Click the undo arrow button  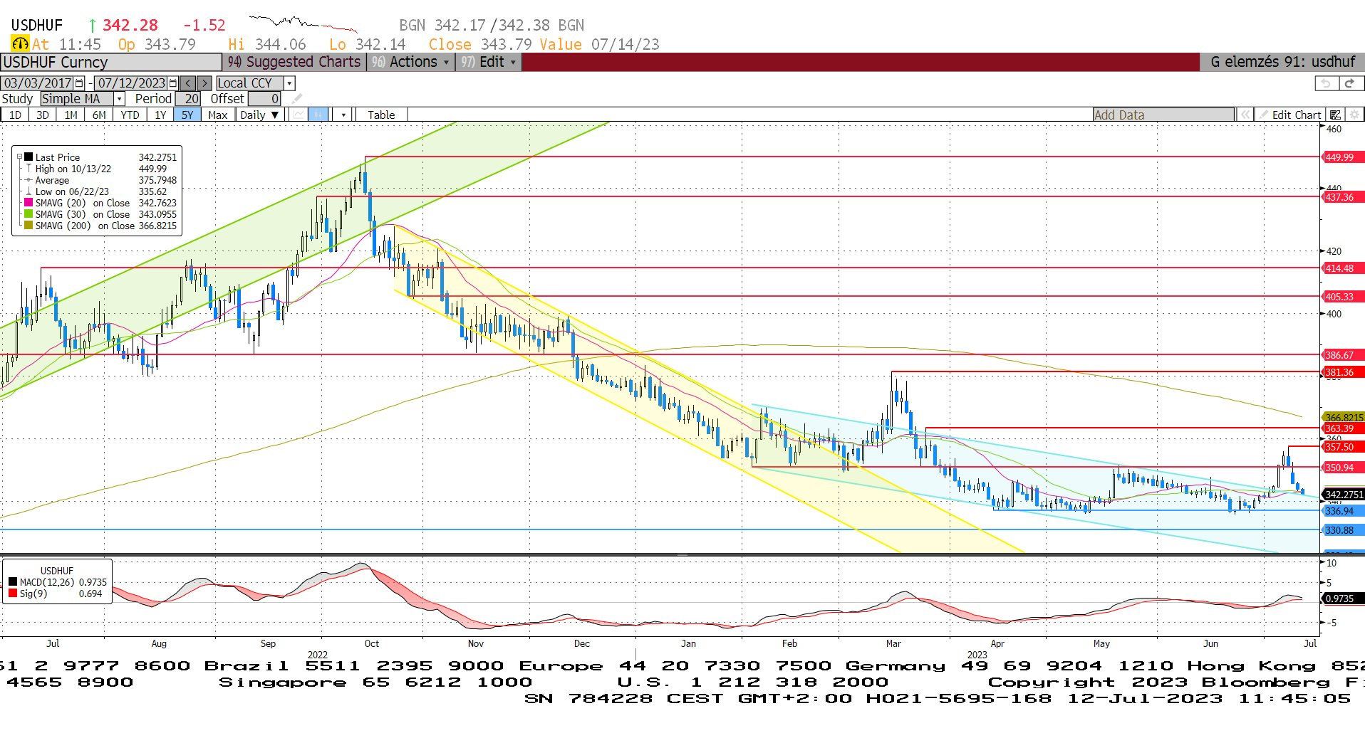point(1326,83)
